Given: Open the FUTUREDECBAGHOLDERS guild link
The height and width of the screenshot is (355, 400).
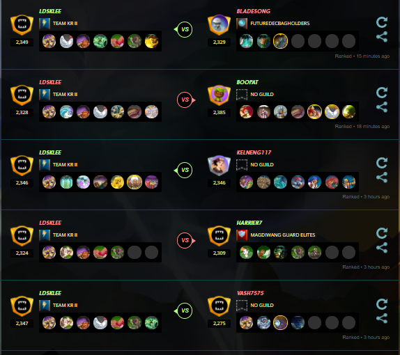Looking at the screenshot, I should tap(280, 23).
